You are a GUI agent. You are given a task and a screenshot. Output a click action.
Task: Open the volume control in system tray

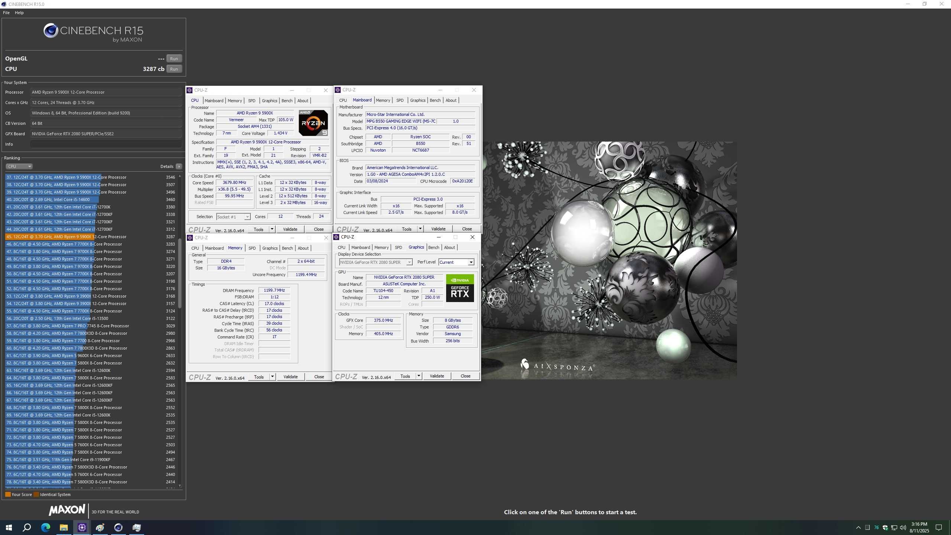[903, 528]
